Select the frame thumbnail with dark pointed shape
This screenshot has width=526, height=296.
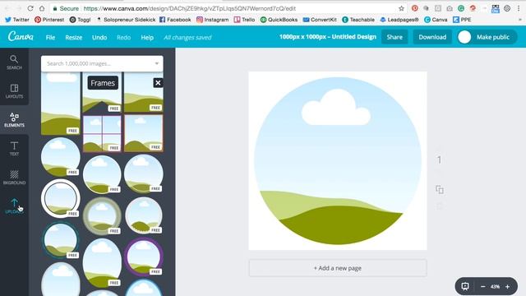point(102,92)
